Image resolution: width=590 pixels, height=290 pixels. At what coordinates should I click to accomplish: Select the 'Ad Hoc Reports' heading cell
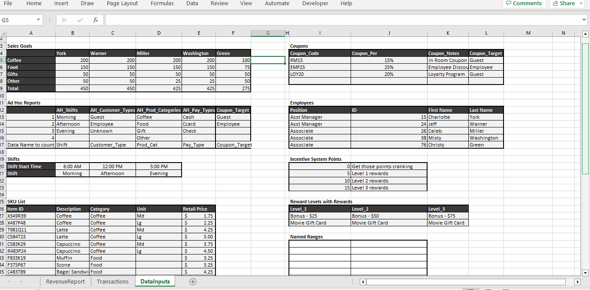point(31,103)
